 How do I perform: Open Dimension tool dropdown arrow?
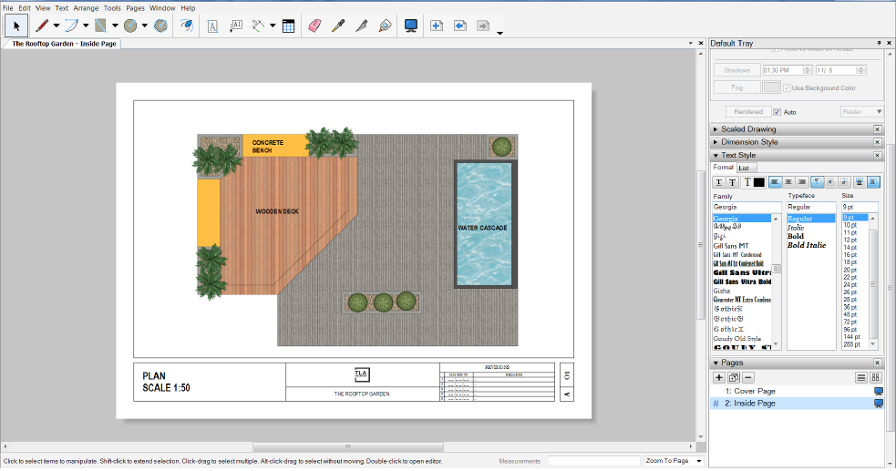[273, 26]
